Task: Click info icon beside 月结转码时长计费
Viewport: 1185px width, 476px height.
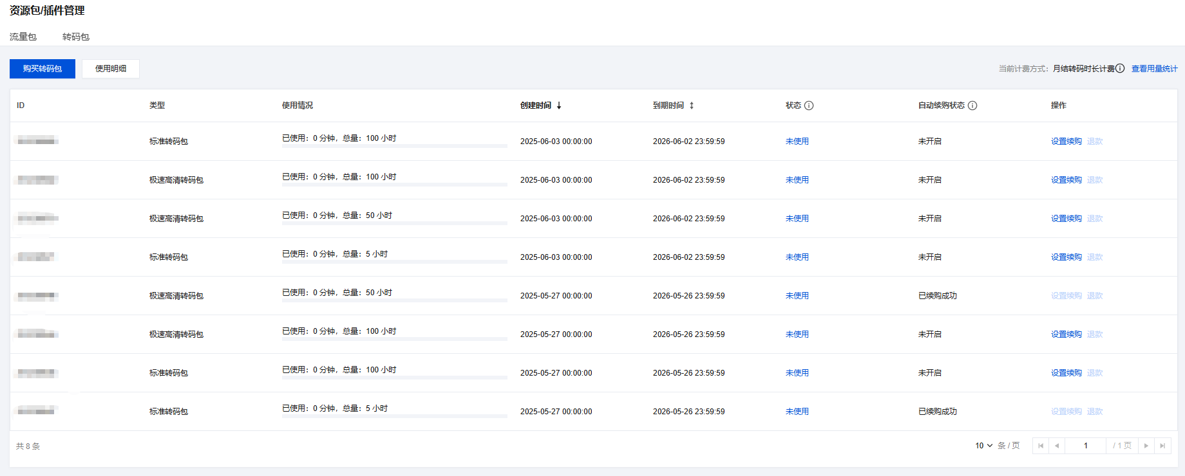Action: [1120, 68]
